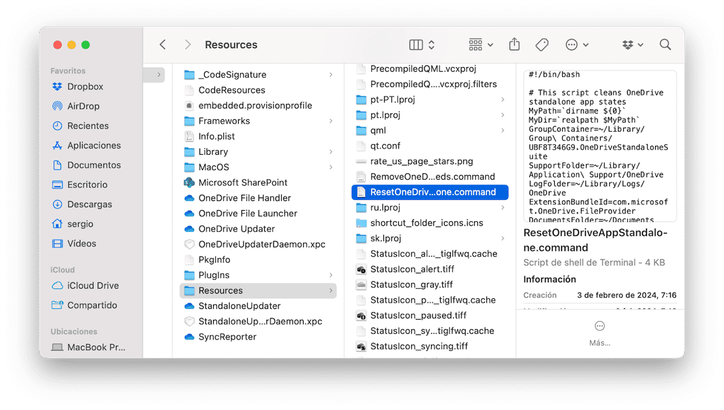This screenshot has width=724, height=410.
Task: Click the pt.lproj folder icon
Action: pyautogui.click(x=361, y=115)
